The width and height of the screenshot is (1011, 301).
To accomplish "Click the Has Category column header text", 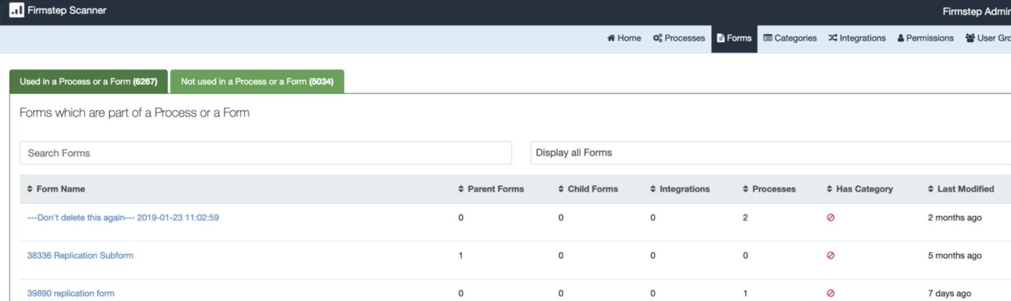I will click(864, 189).
